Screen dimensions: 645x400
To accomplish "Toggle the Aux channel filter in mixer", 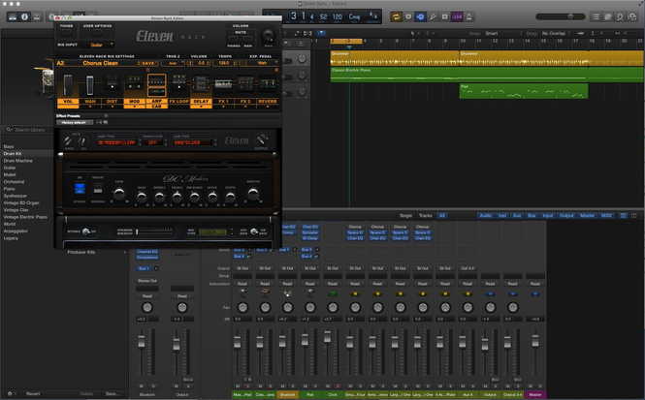I will click(x=517, y=216).
